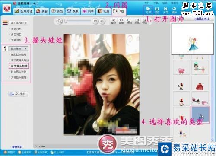Click the save-as icon beside 保存
Image resolution: width=216 pixels, height=156 pixels.
165,10
